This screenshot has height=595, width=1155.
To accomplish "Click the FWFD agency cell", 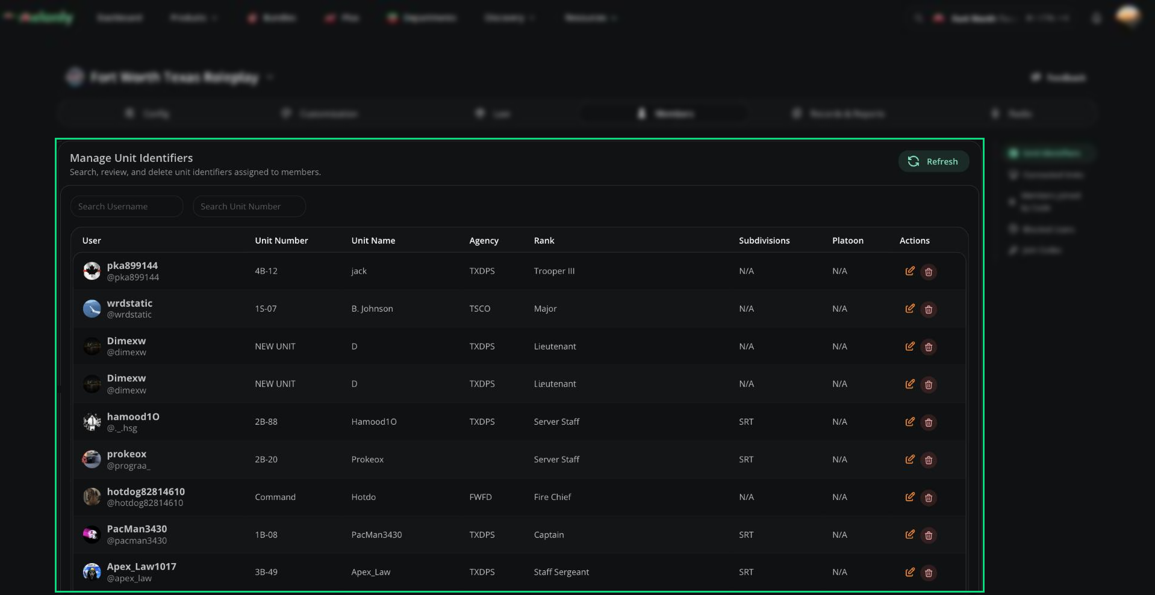I will 481,497.
